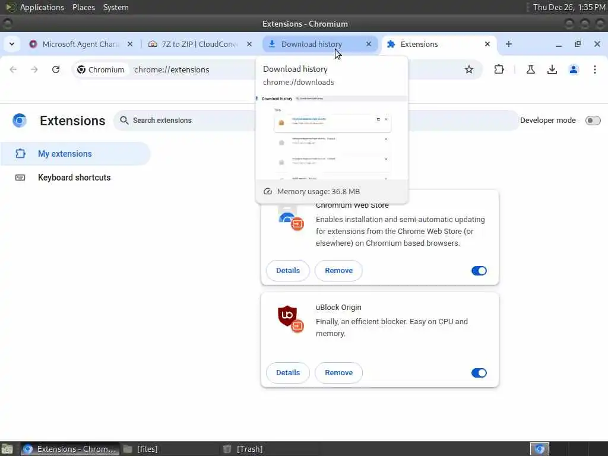608x456 pixels.
Task: Click the clock showing Thu Dec 26
Action: pyautogui.click(x=569, y=7)
